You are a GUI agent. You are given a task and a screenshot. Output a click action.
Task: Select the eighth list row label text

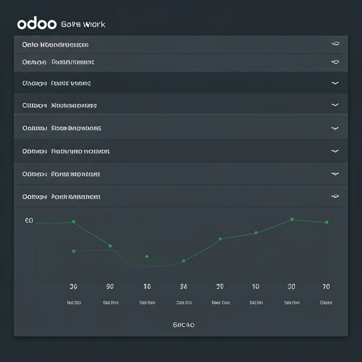click(62, 197)
